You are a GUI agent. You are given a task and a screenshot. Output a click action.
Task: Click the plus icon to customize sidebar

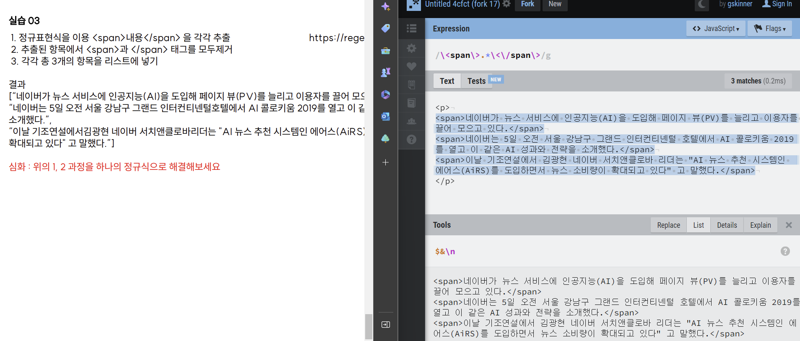(386, 162)
